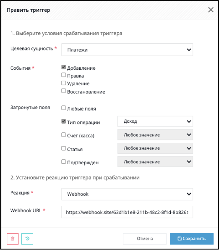
Task: Toggle the Любые поля checkbox
Action: click(x=63, y=108)
